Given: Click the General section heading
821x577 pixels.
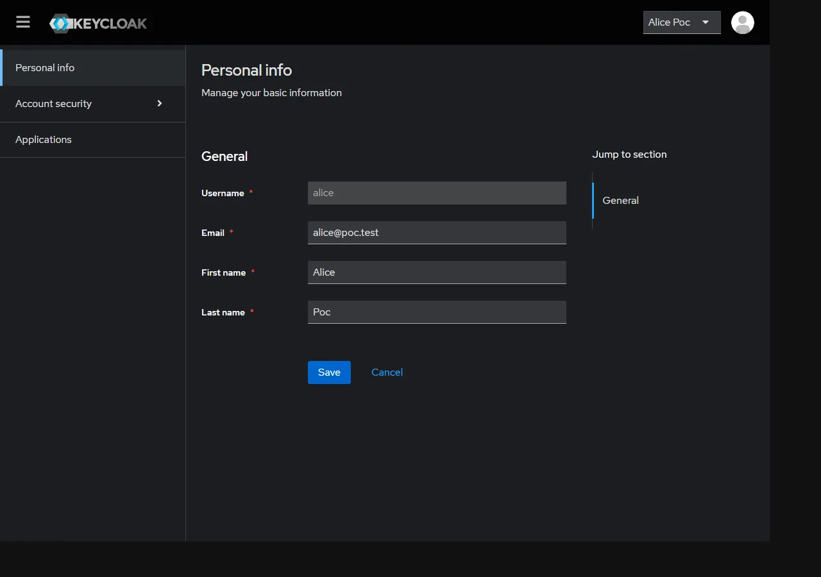Looking at the screenshot, I should coord(224,156).
